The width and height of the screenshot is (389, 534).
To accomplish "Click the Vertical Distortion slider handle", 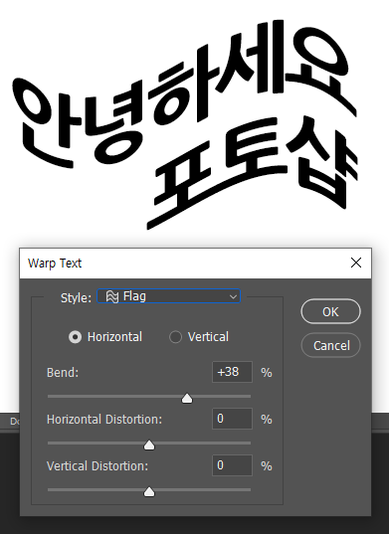I will [149, 491].
